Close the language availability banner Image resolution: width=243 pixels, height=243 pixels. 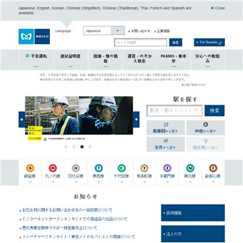tap(217, 8)
